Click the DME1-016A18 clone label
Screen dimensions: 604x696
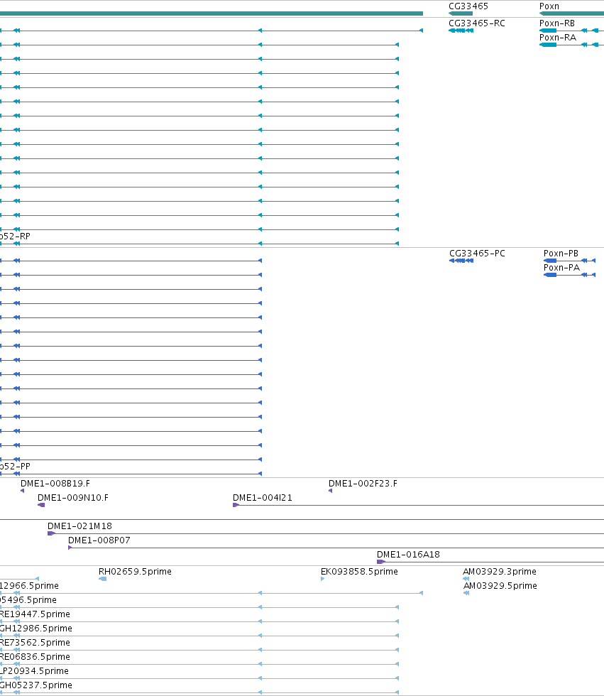(x=408, y=555)
